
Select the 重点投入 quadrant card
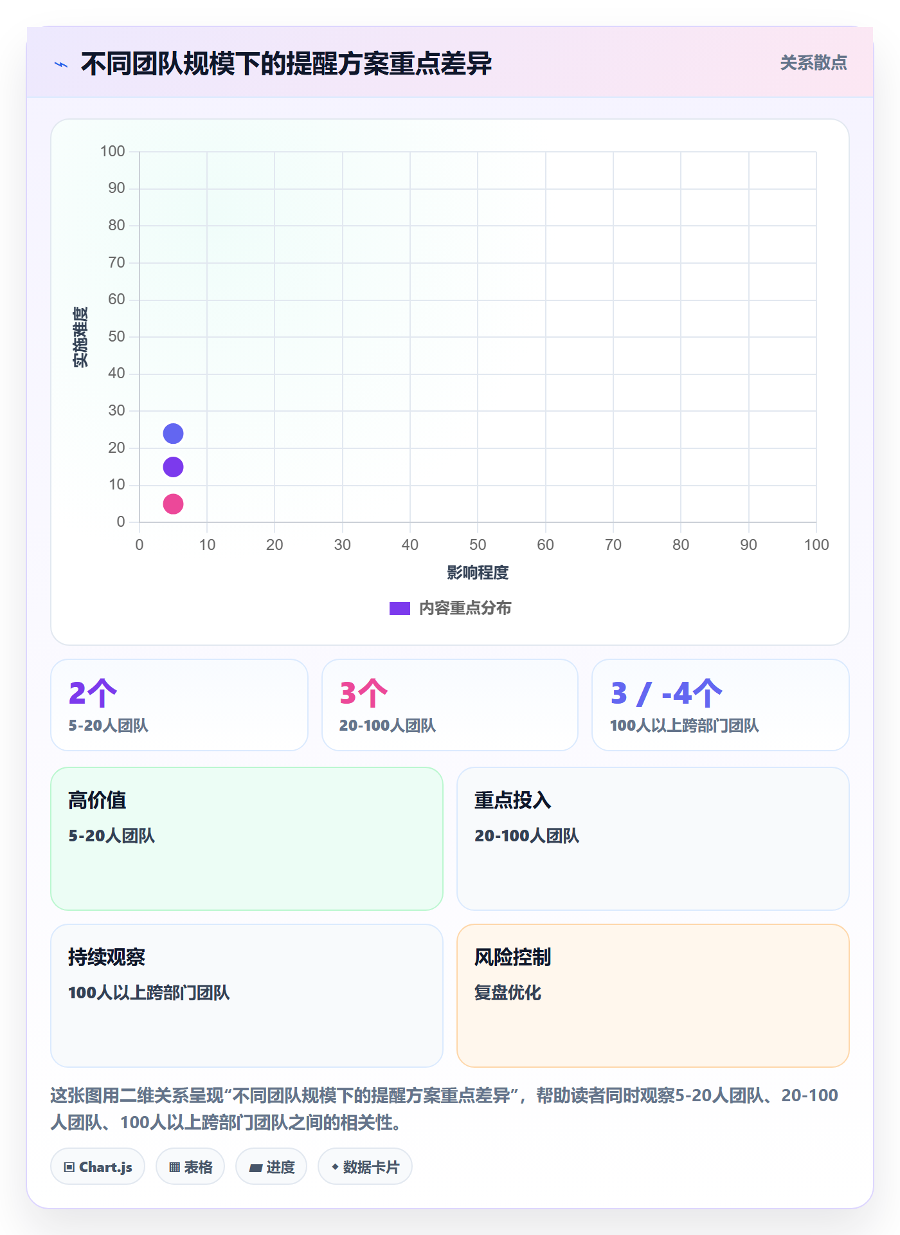(x=653, y=839)
